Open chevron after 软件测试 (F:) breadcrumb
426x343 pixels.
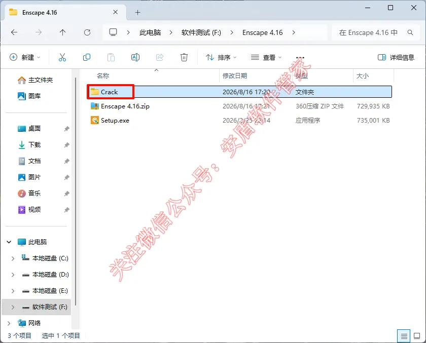click(232, 32)
